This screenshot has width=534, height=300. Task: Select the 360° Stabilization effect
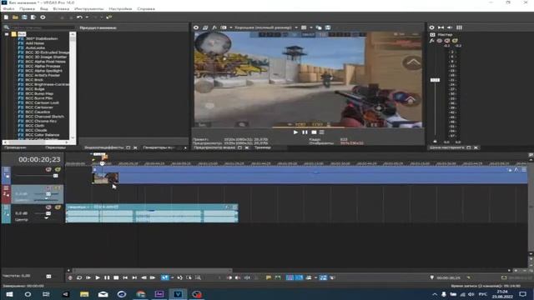click(x=42, y=39)
